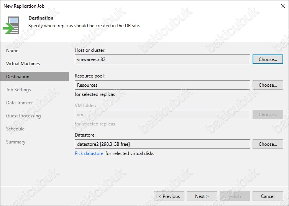Open the Data Transfer step
This screenshot has height=206, width=289.
[x=20, y=103]
